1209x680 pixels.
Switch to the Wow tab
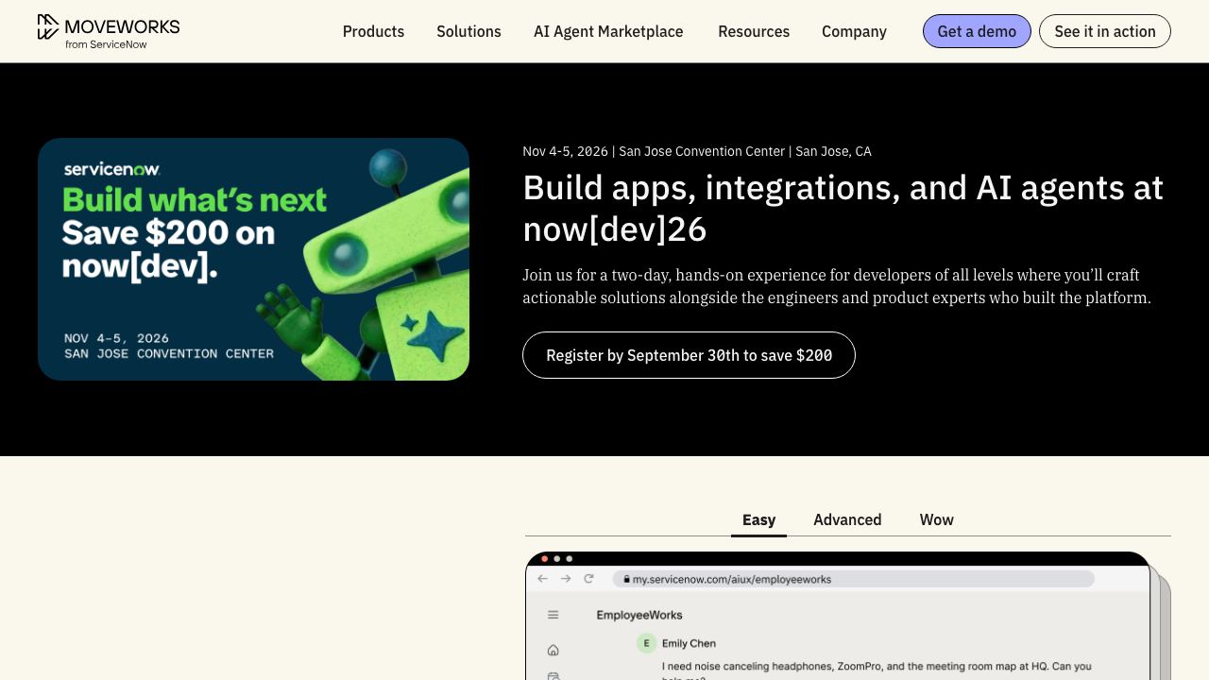click(x=936, y=519)
